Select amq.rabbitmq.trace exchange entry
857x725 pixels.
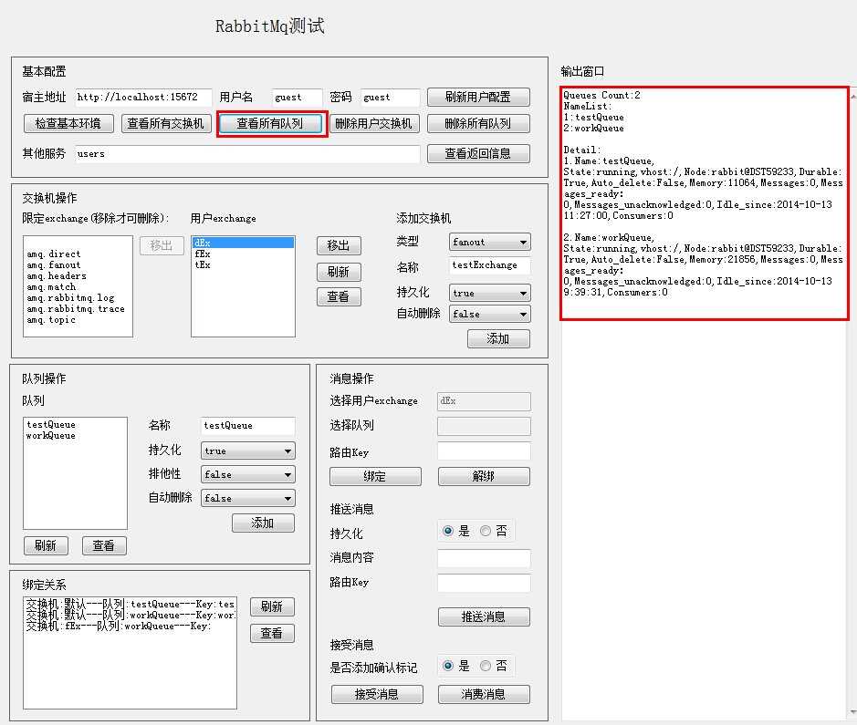point(76,308)
